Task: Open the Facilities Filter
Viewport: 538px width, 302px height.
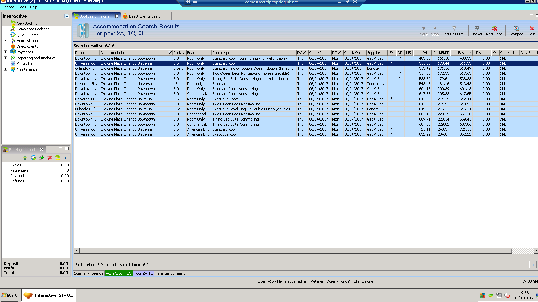Action: pos(454,31)
